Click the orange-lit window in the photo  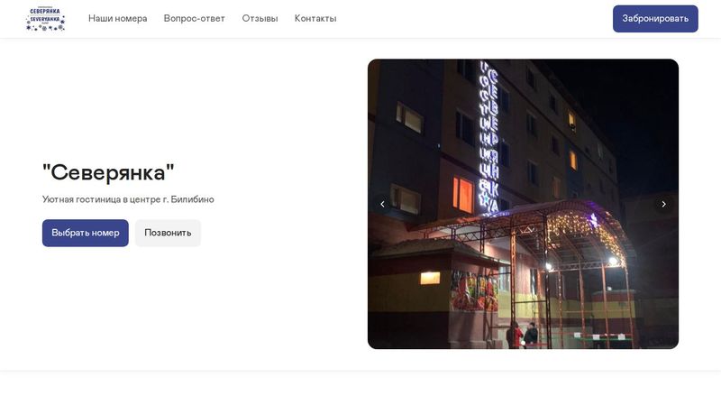pos(463,194)
